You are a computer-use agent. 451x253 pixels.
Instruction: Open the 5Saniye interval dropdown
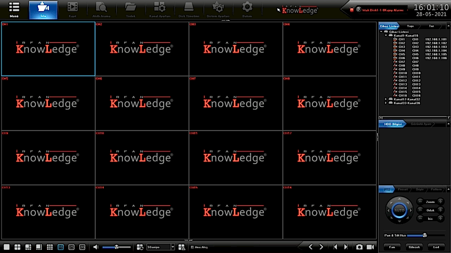[172, 247]
